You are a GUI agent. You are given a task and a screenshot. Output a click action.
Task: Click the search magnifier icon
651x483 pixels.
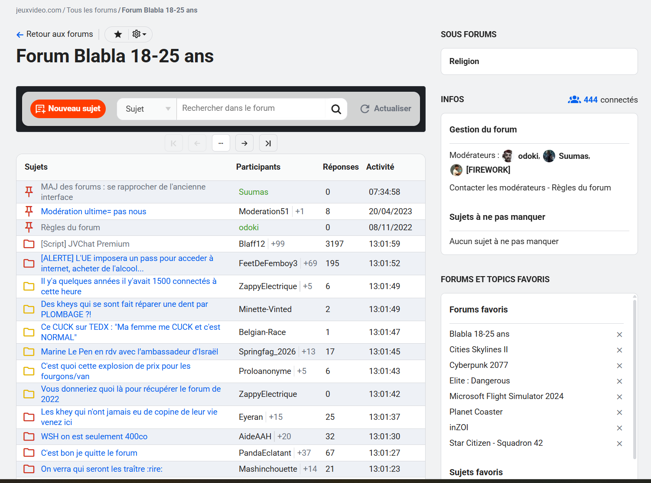click(x=336, y=109)
